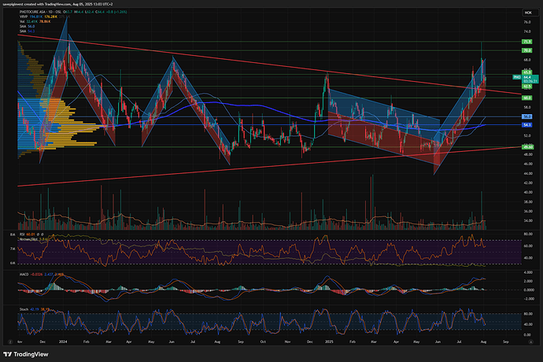This screenshot has width=543, height=362.
Task: Click the timezone icon at bottom-left corner
Action: (x=10, y=342)
